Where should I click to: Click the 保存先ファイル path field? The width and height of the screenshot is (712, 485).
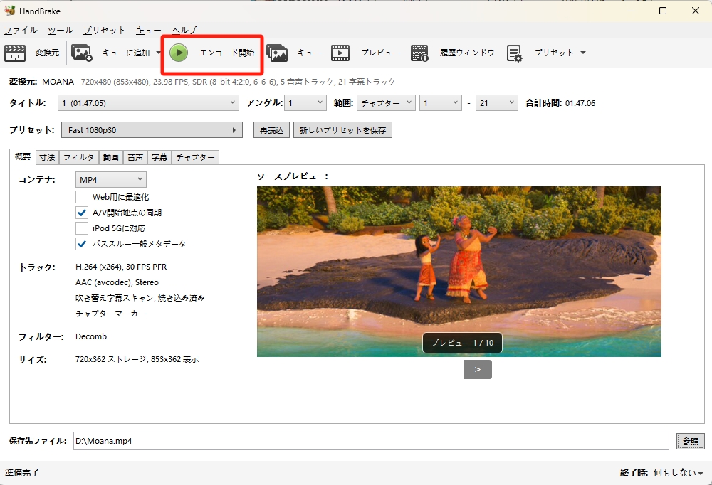tap(371, 441)
